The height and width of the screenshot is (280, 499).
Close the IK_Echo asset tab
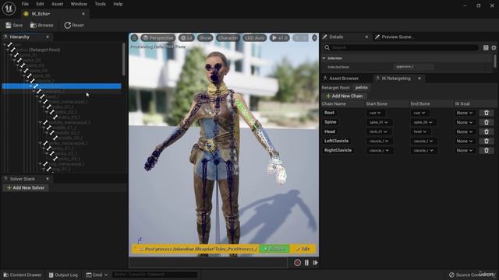point(83,14)
